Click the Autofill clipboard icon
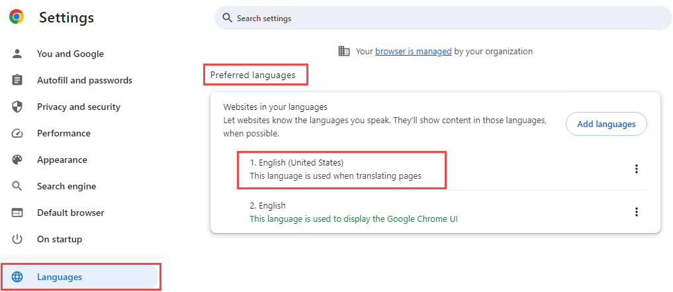 point(18,80)
